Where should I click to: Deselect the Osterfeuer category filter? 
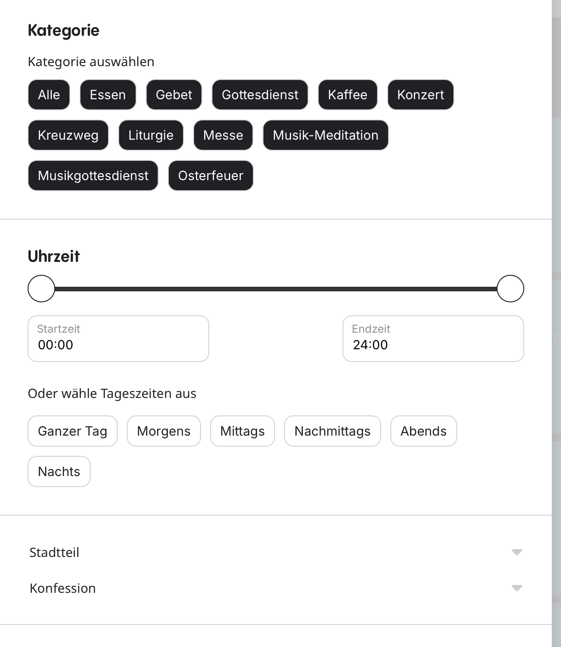211,176
